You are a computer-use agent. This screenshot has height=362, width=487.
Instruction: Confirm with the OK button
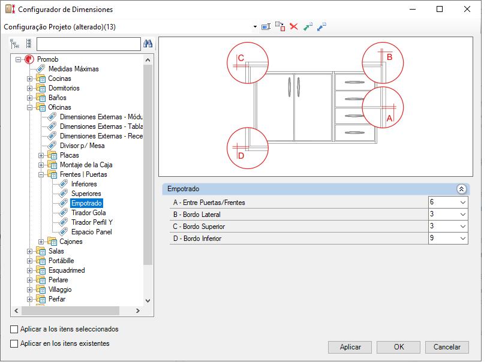click(399, 347)
